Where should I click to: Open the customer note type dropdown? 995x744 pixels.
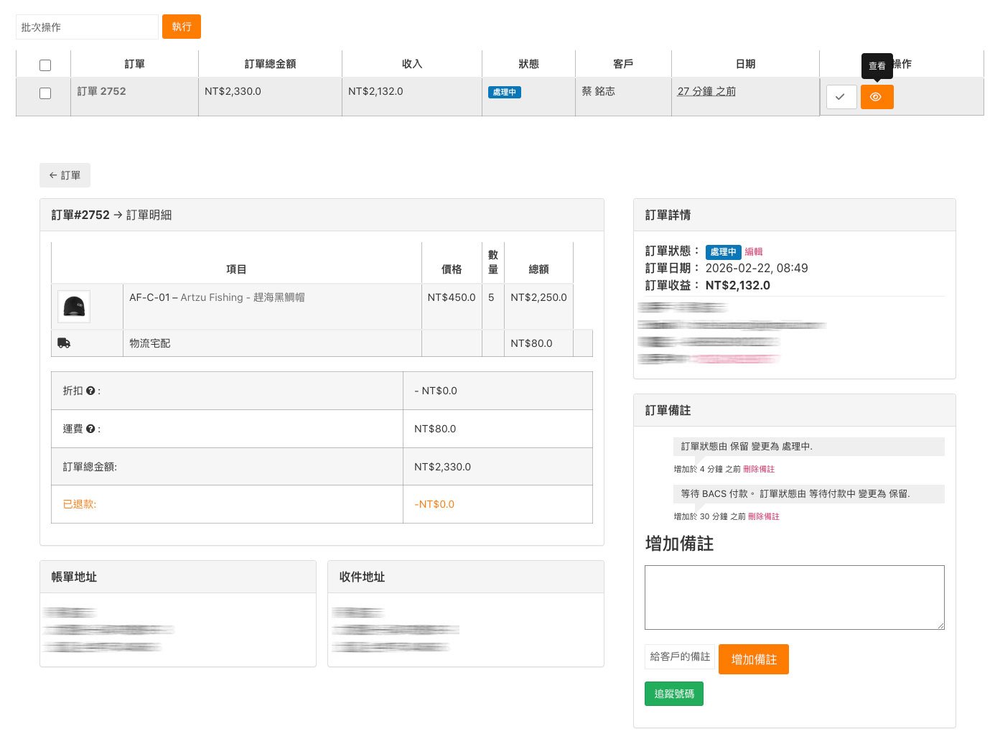(x=679, y=656)
